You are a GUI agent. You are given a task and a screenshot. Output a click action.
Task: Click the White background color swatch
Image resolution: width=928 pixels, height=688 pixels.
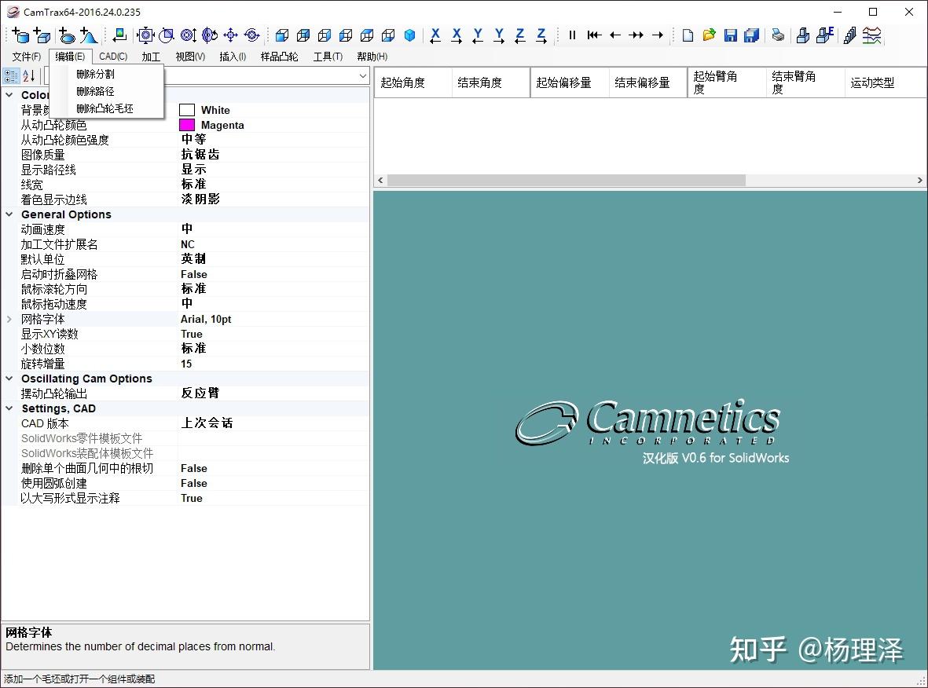point(187,110)
